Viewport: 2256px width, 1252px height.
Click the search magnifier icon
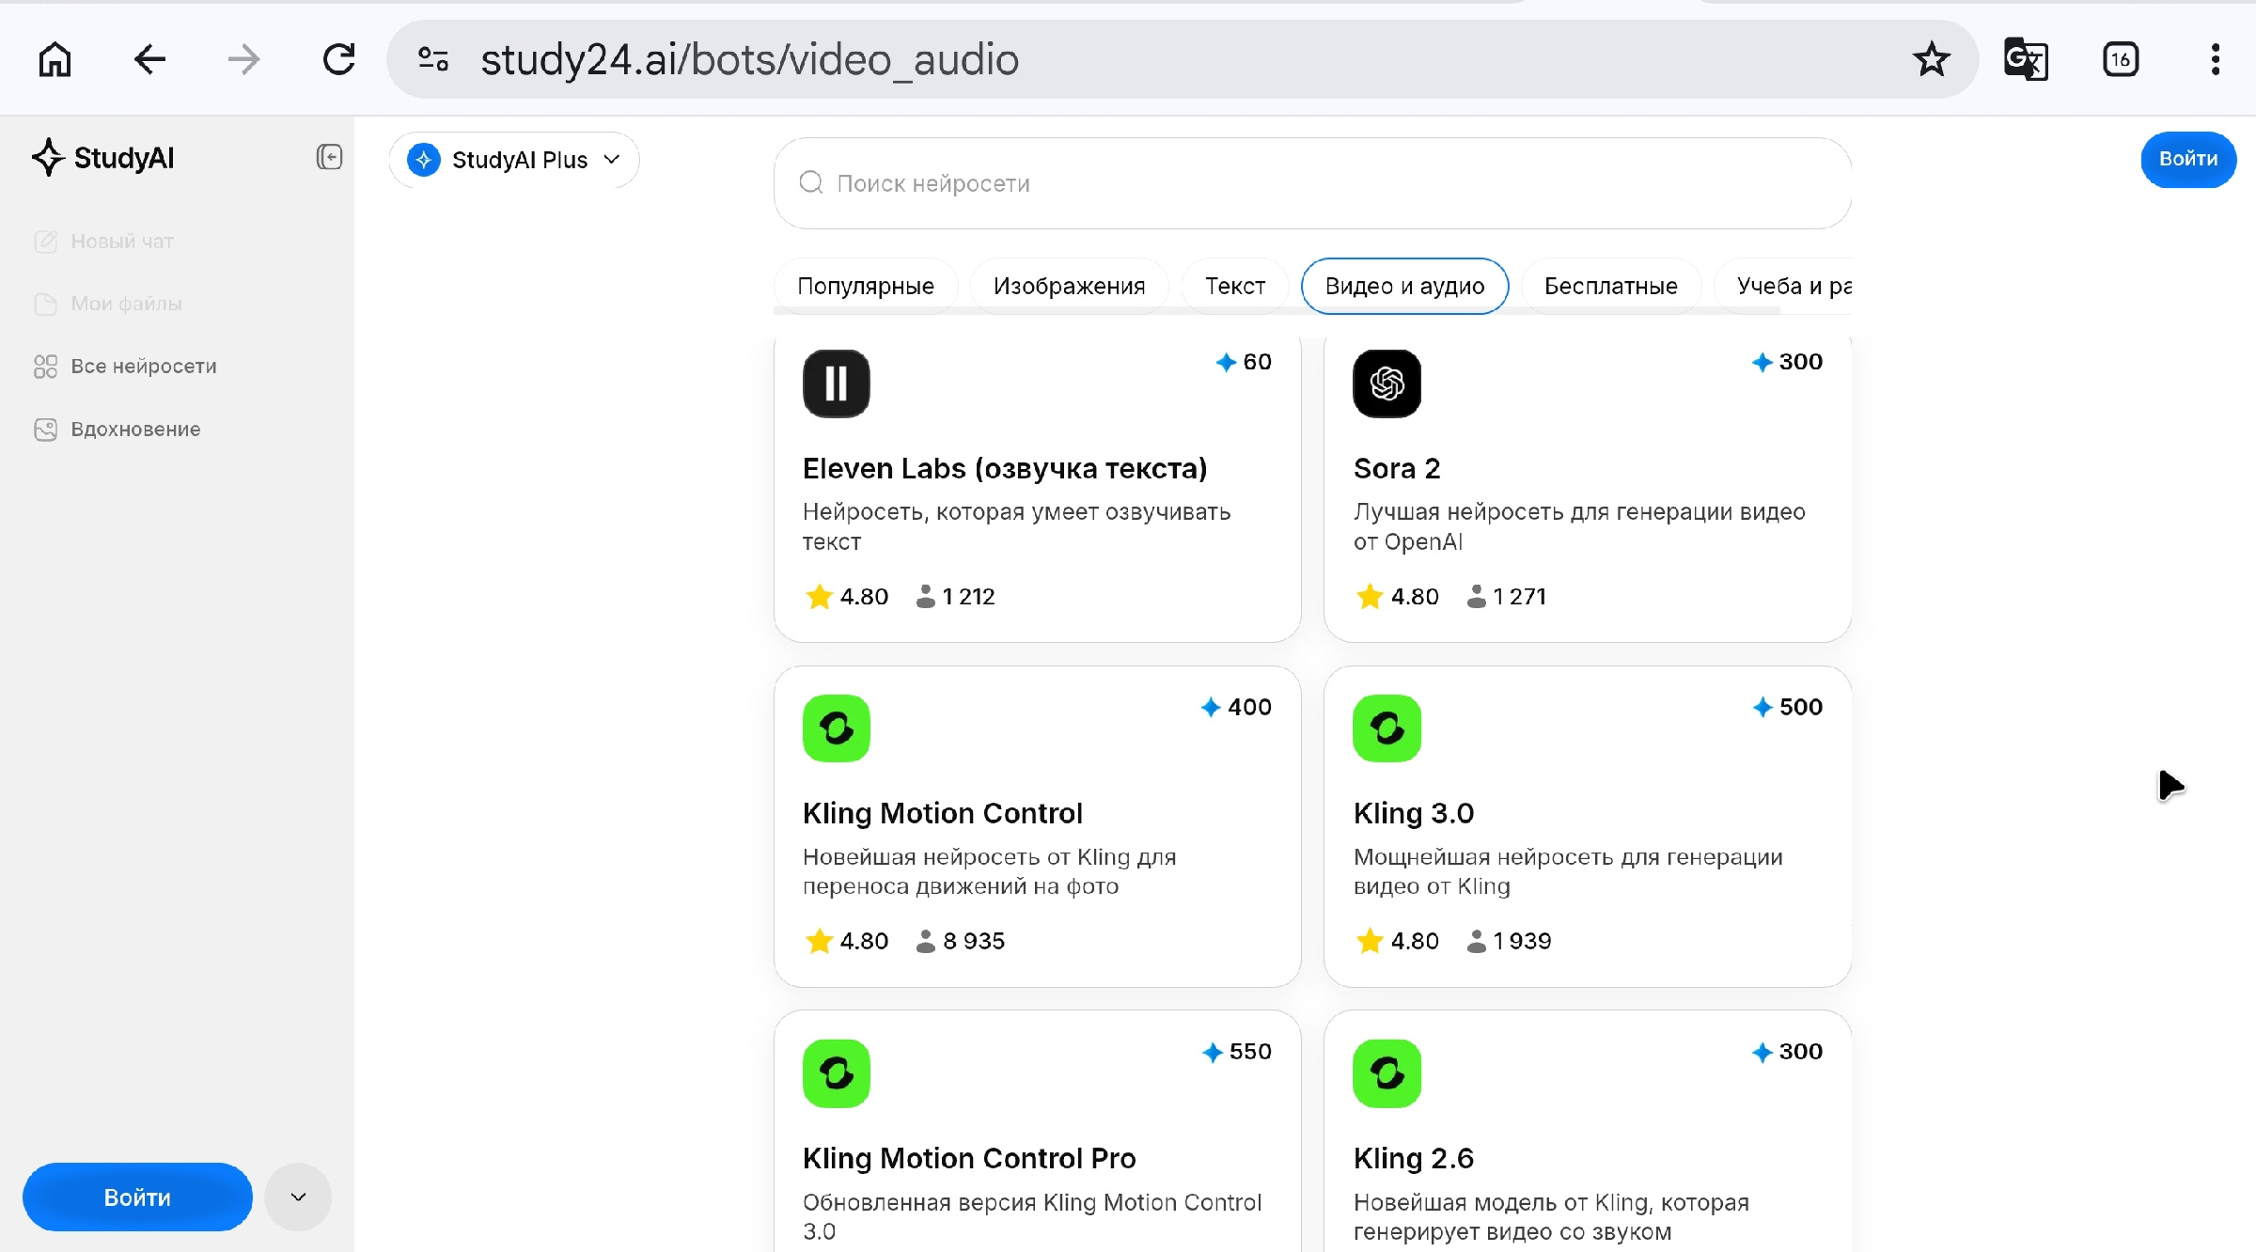811,182
